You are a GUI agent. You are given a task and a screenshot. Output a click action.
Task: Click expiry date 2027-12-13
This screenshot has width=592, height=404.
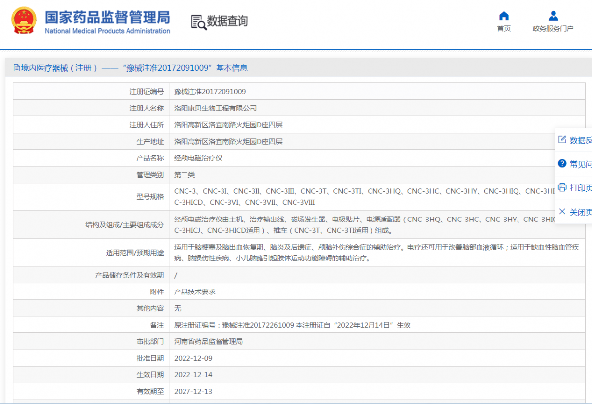[193, 391]
